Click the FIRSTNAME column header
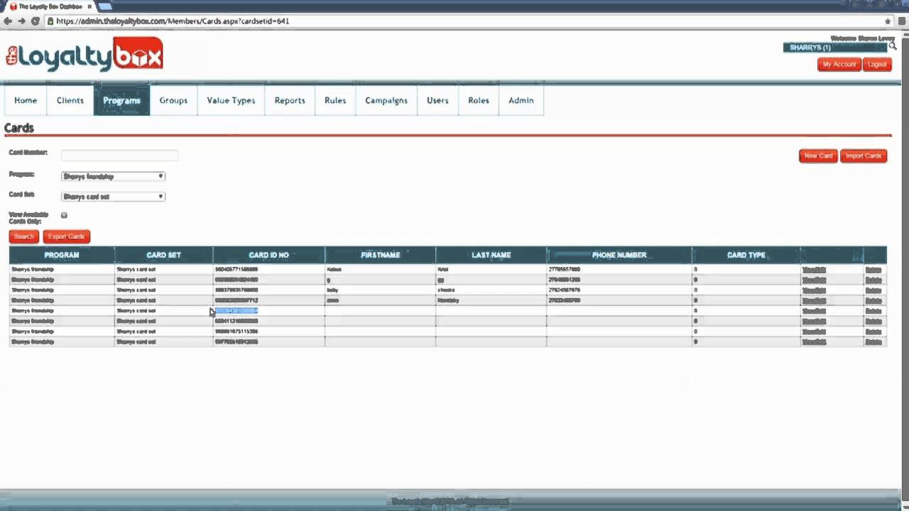This screenshot has width=909, height=511. pos(381,255)
